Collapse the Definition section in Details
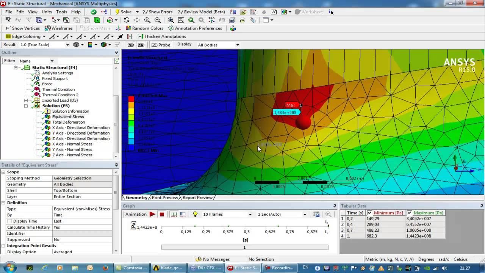Screen dimensions: 485x273 [3, 203]
